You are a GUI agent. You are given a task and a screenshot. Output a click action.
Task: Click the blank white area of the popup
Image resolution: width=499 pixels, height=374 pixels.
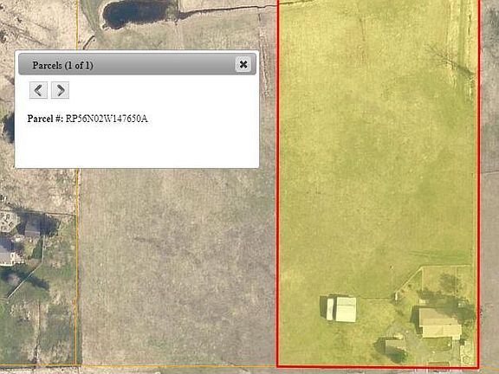pyautogui.click(x=137, y=146)
